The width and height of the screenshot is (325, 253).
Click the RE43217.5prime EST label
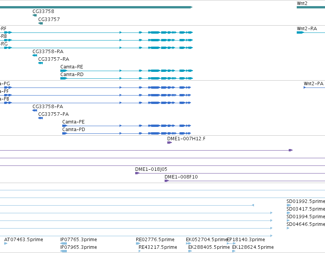click(158, 247)
